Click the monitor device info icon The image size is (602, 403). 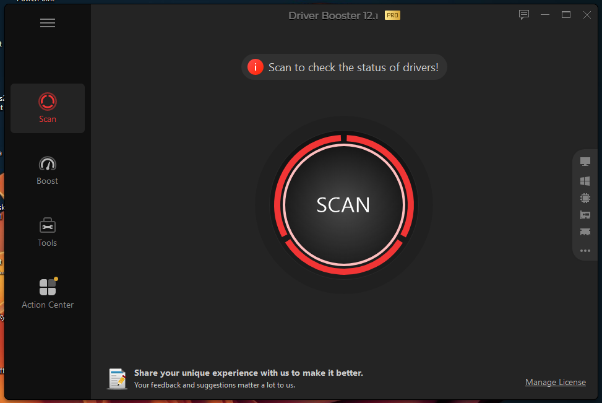[x=585, y=162]
